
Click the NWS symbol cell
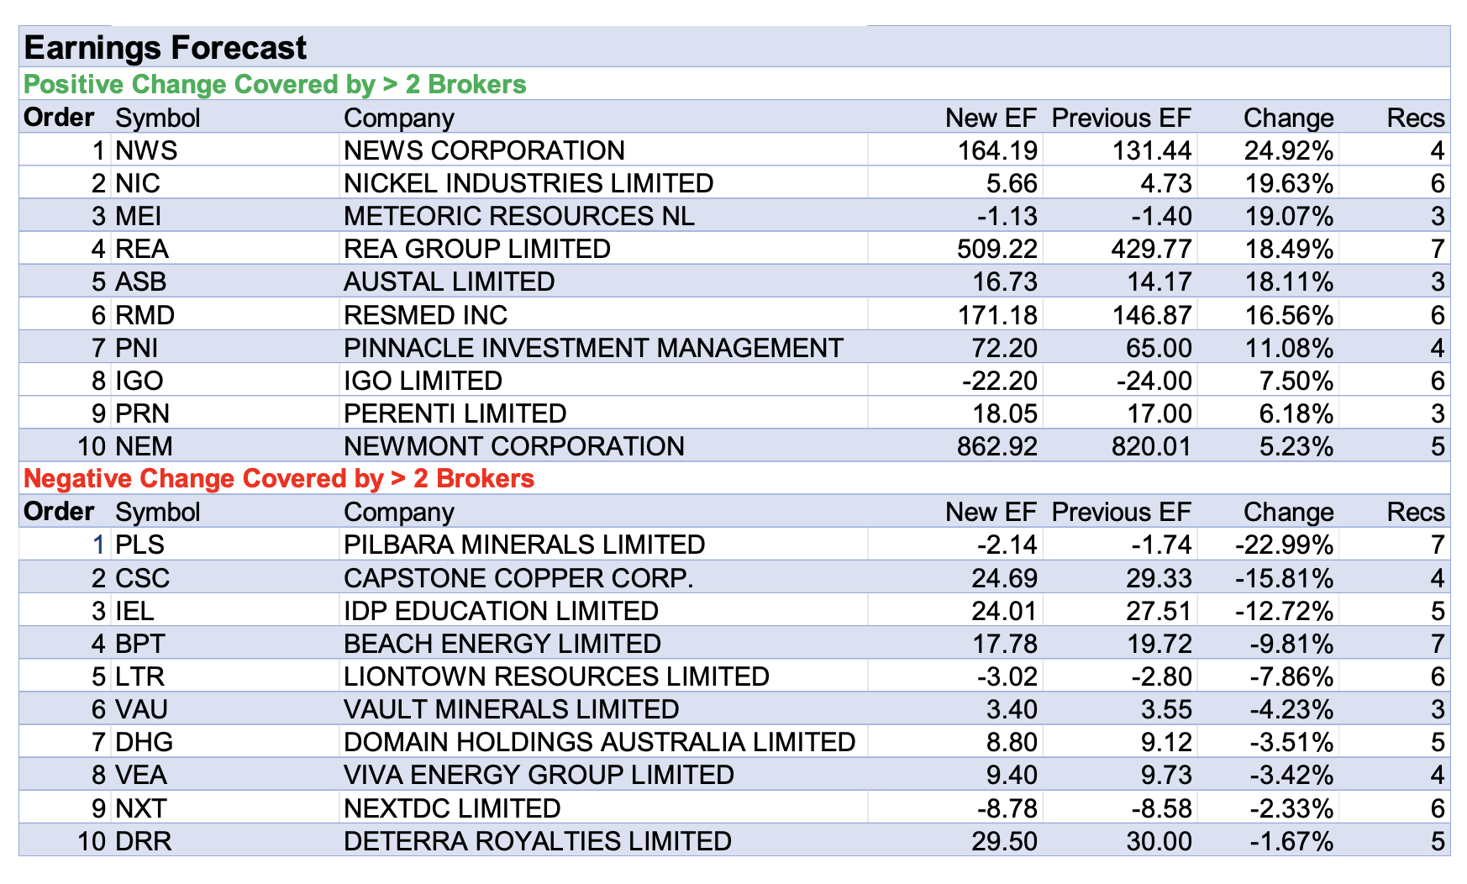click(146, 150)
